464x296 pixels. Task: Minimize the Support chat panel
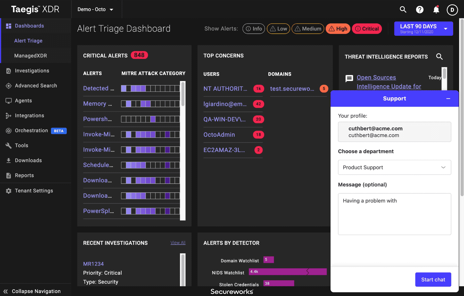[448, 98]
